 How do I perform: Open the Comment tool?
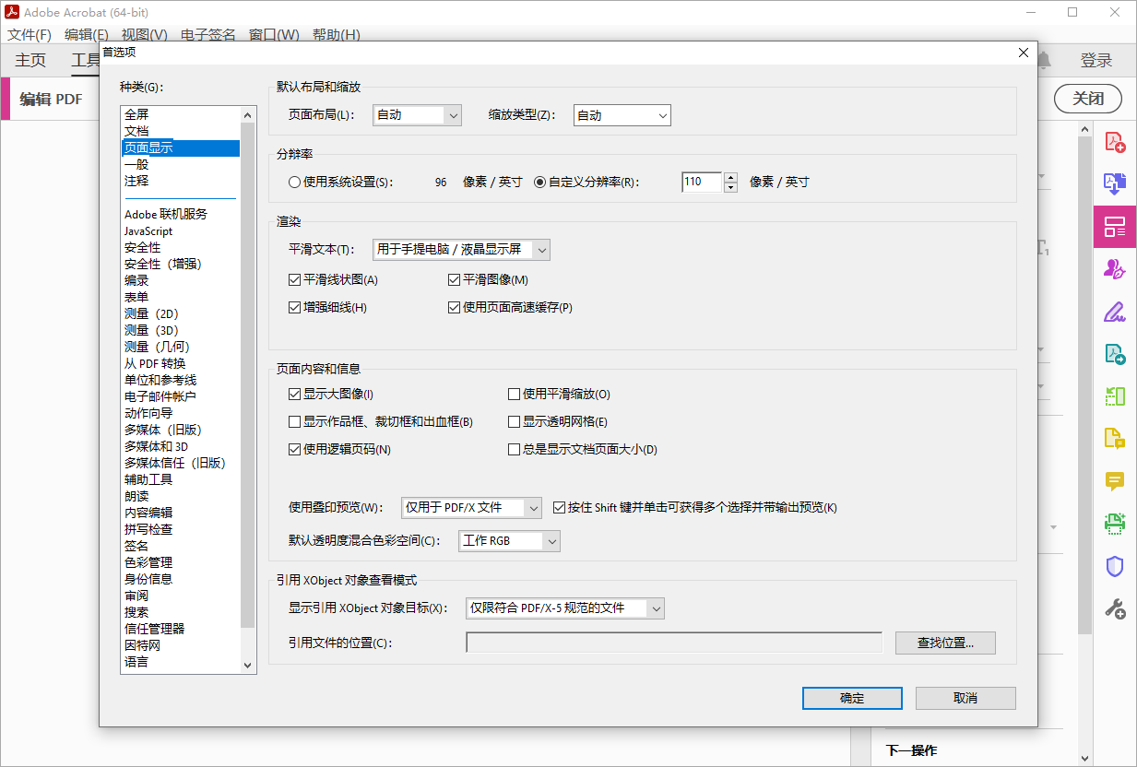[x=1114, y=480]
